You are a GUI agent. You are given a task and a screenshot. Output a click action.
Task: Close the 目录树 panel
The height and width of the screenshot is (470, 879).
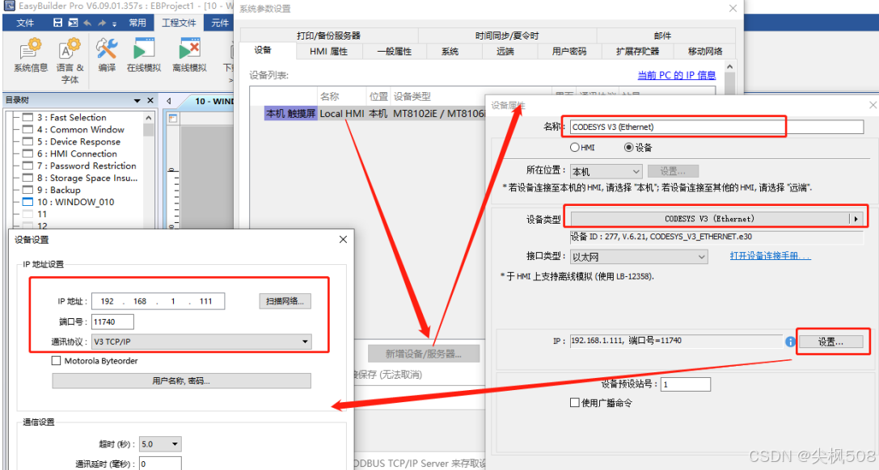coord(150,100)
